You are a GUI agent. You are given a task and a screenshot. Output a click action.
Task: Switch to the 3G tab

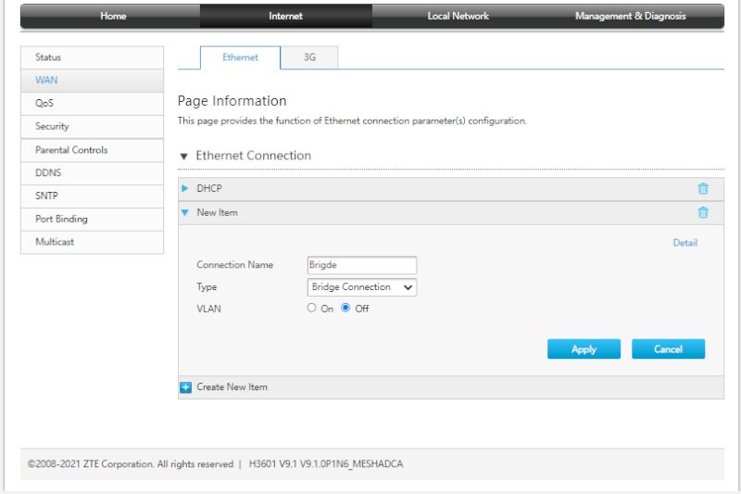(309, 57)
